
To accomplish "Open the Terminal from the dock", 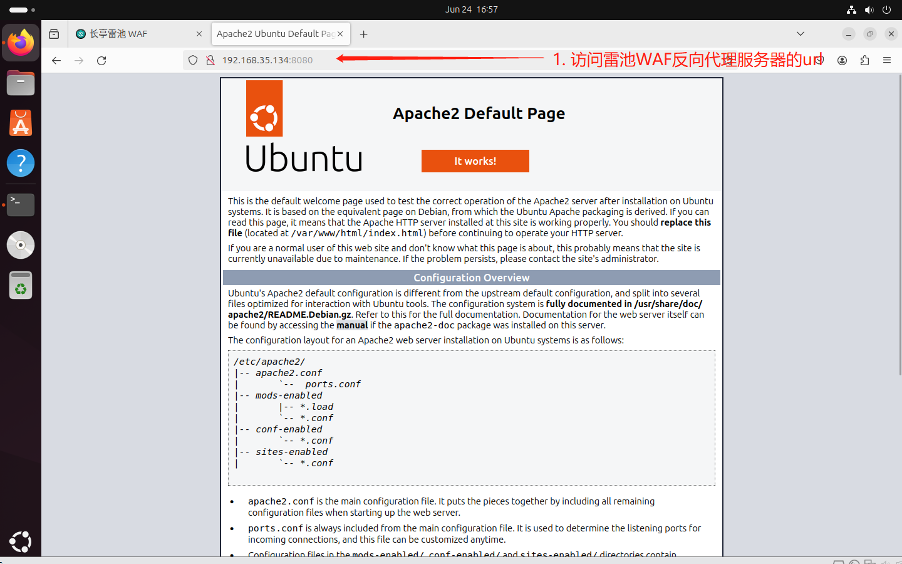I will (x=21, y=204).
